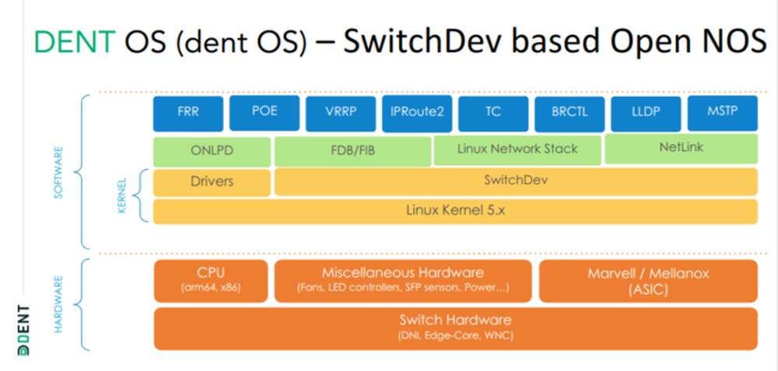Select the NetLink green box
Screen dimensions: 778x371
point(680,149)
